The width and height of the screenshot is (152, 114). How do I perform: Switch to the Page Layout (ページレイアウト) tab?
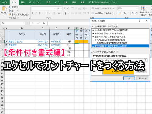36,2
